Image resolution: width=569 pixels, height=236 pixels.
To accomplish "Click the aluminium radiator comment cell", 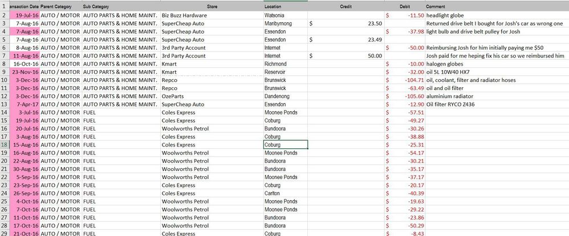I will pyautogui.click(x=497, y=96).
